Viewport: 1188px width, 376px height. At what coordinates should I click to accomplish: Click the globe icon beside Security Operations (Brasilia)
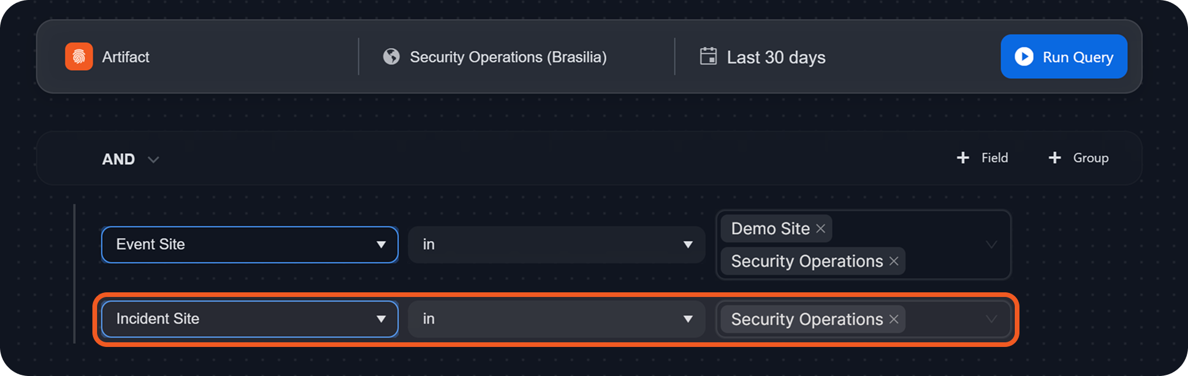point(391,56)
